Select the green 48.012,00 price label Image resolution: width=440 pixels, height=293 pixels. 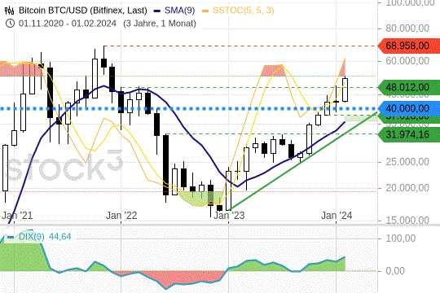pos(409,87)
